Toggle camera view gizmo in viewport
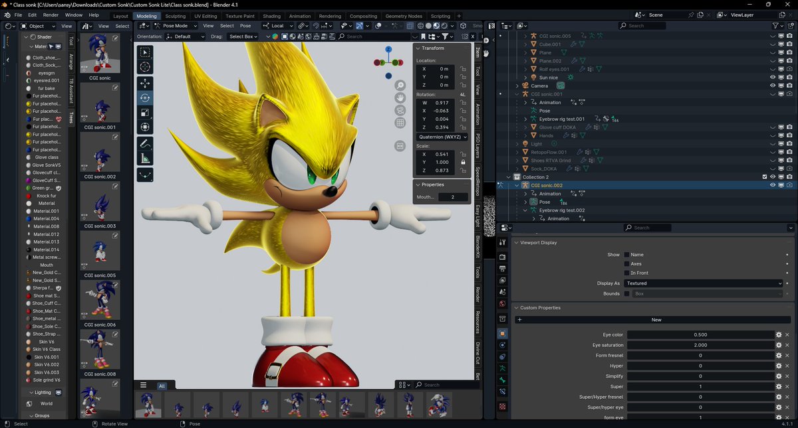This screenshot has height=428, width=798. pos(400,111)
